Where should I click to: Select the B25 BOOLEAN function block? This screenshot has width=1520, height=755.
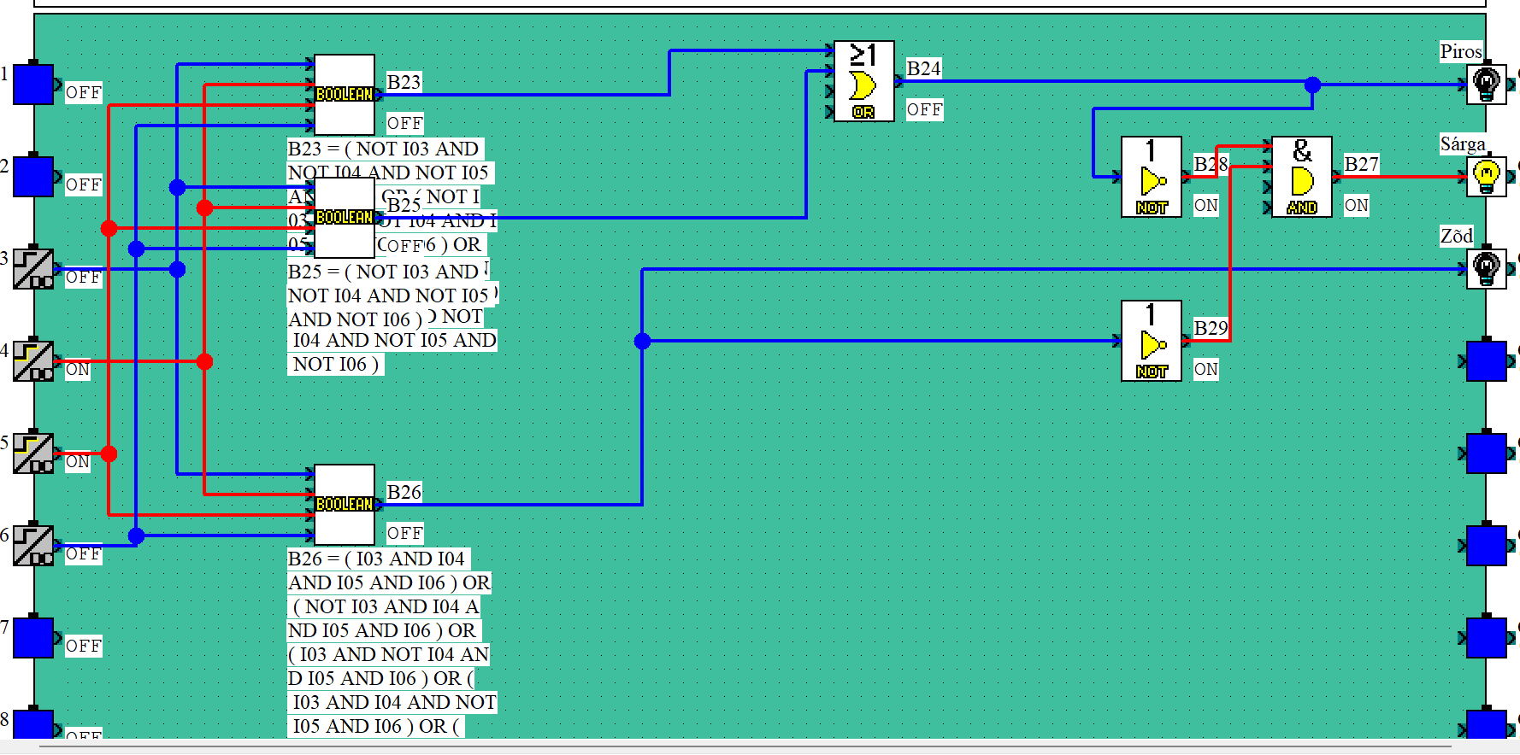tap(345, 218)
